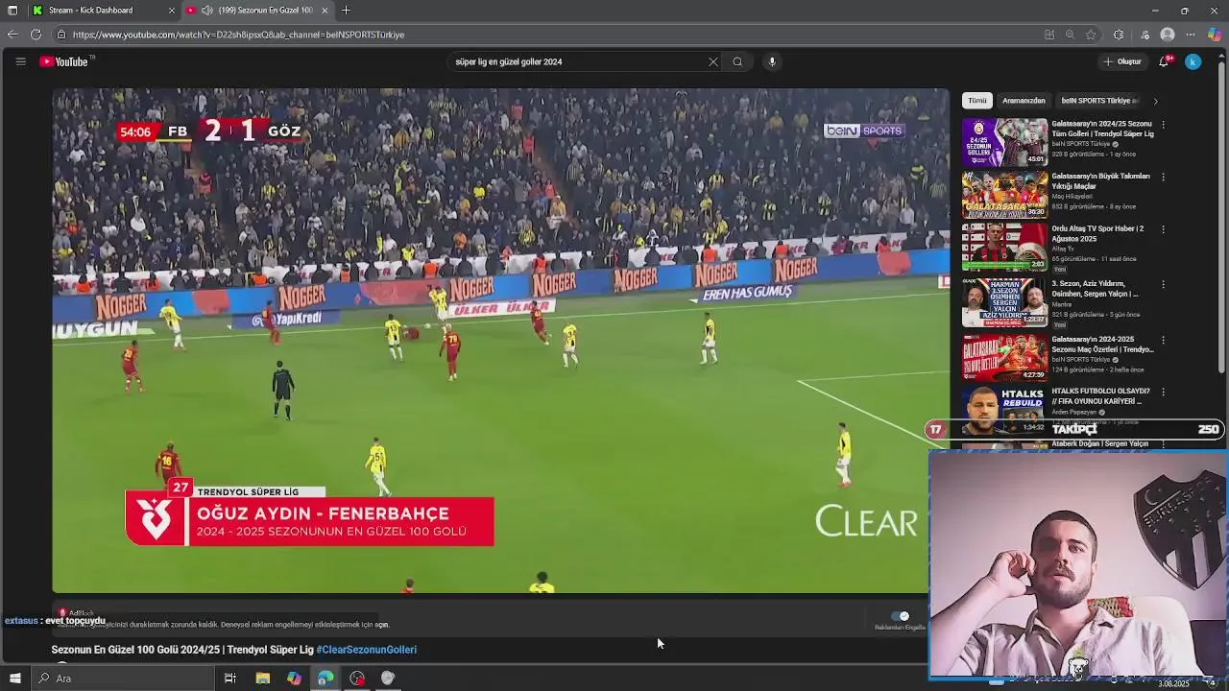This screenshot has width=1229, height=691.
Task: Open the Windows Start menu
Action: pyautogui.click(x=14, y=679)
